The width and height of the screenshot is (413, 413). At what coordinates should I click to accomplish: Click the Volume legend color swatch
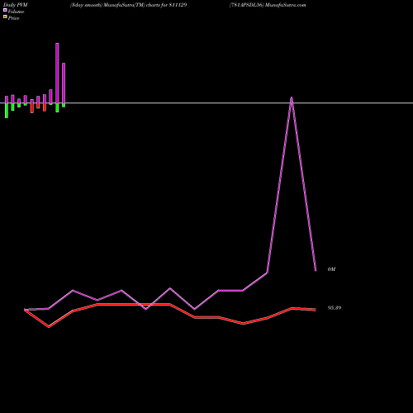(x=5, y=10)
